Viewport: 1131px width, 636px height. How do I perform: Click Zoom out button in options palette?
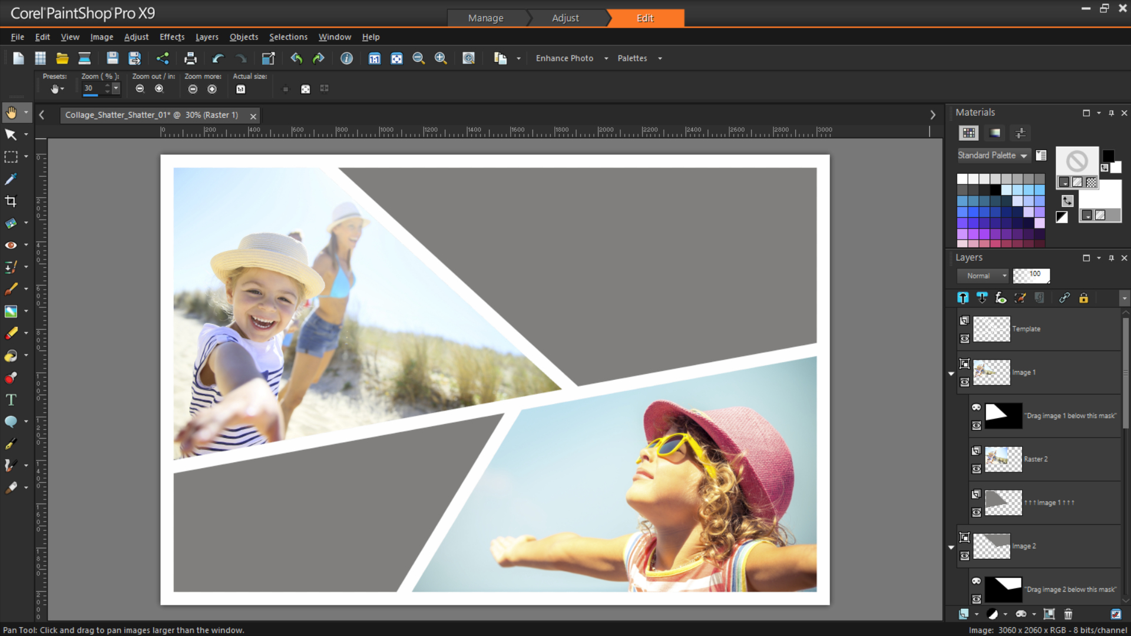[x=140, y=89]
